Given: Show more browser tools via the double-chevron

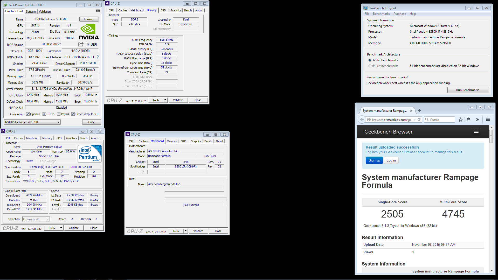Looking at the screenshot, I should click(x=478, y=120).
